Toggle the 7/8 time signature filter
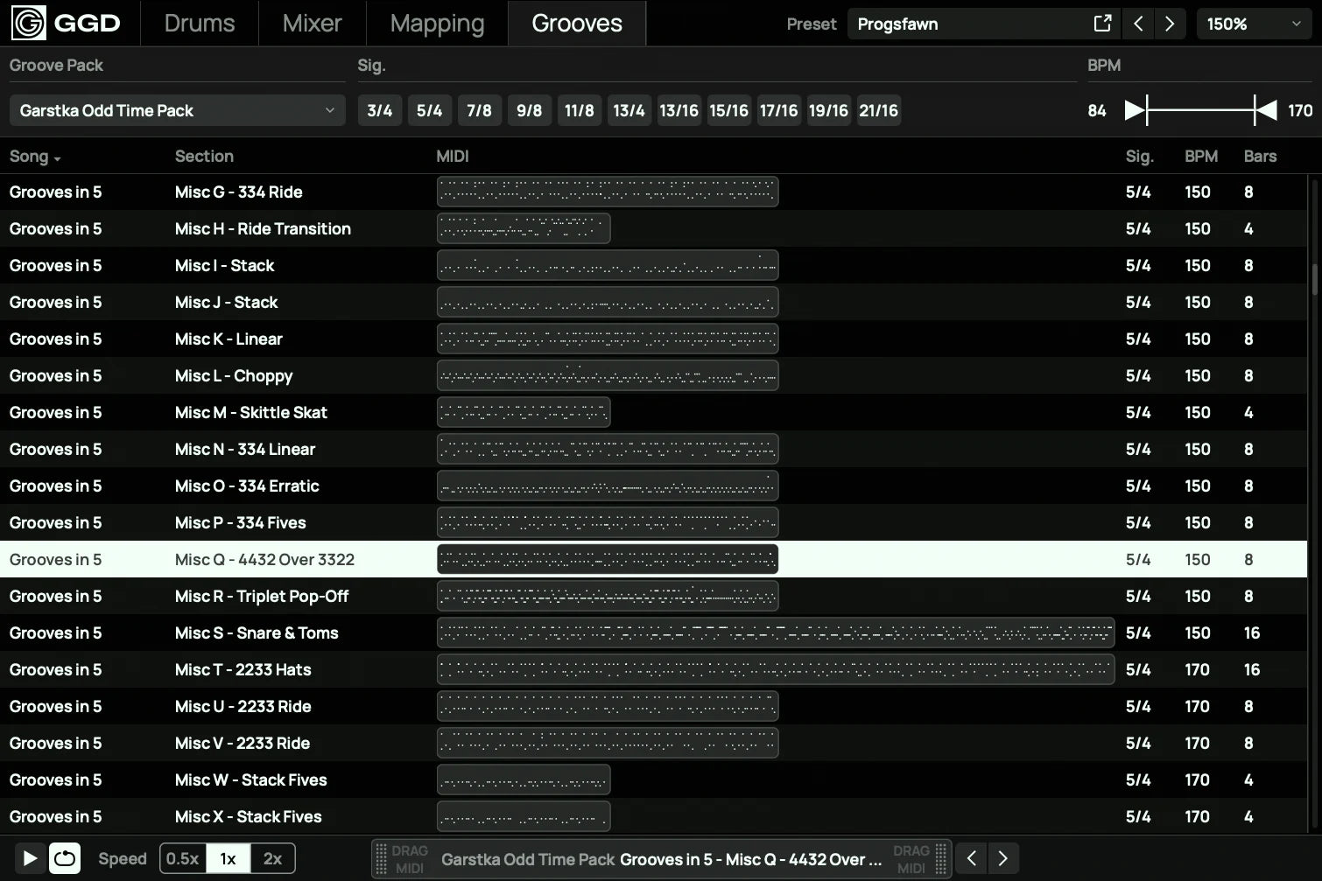 coord(479,111)
